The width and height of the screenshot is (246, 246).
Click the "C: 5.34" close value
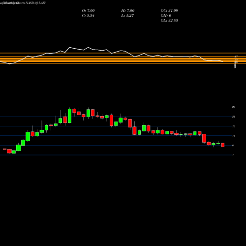tap(88, 16)
